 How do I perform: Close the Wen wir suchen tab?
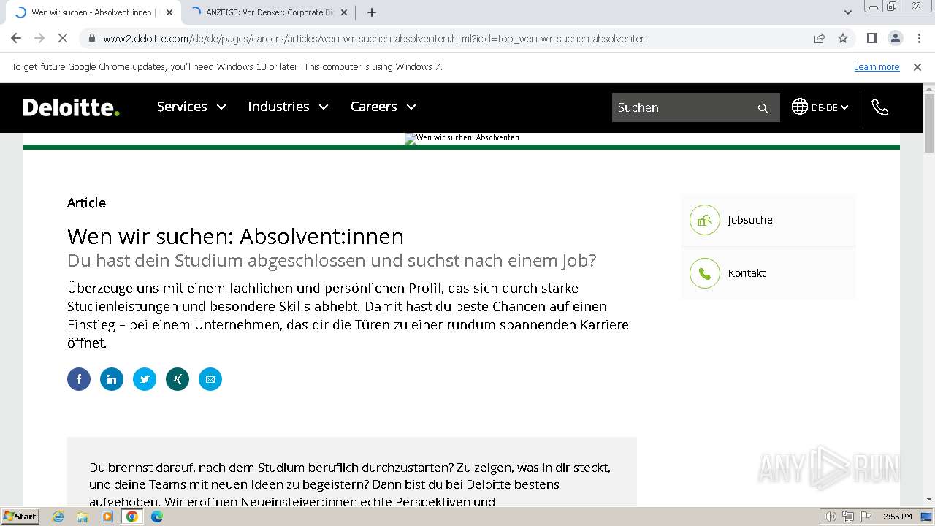tap(169, 12)
